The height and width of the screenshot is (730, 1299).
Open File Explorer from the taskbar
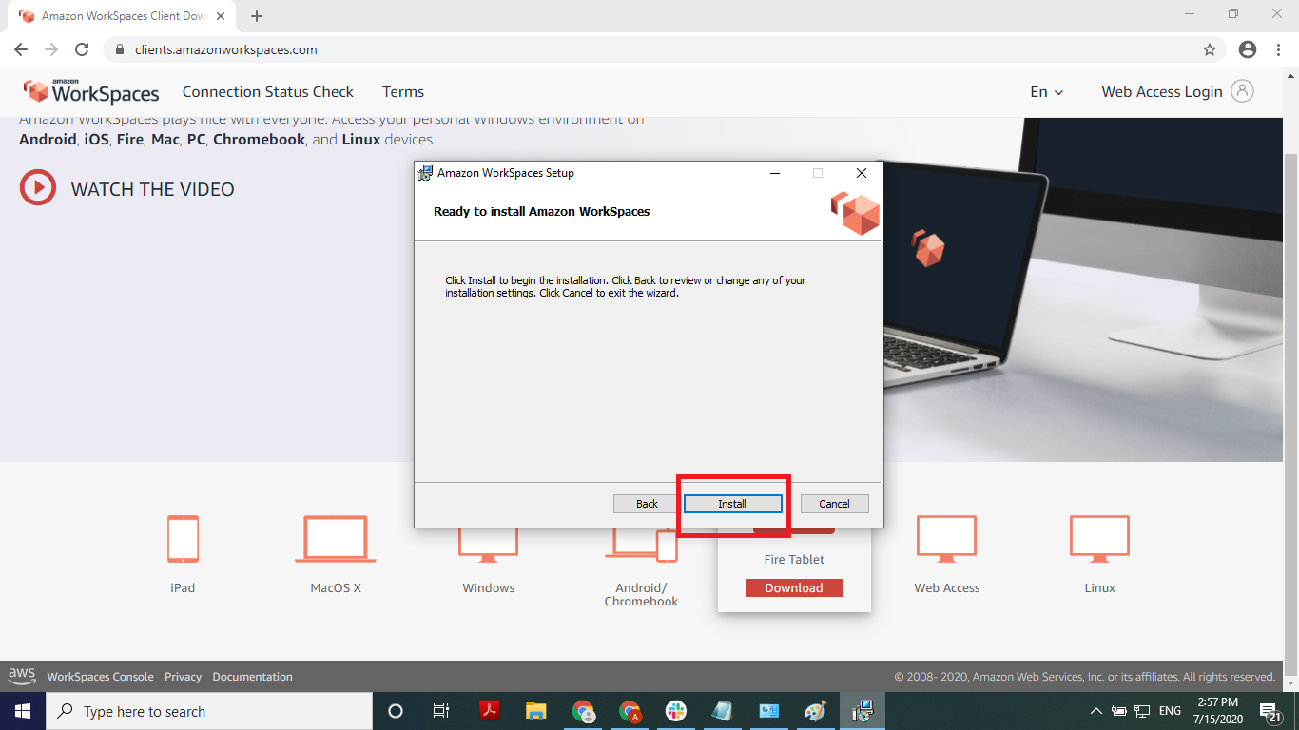pyautogui.click(x=535, y=711)
